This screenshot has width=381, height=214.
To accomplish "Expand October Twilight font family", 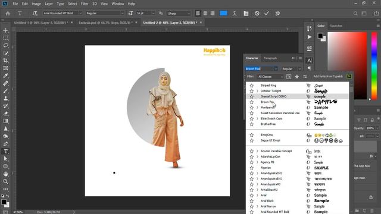I will (x=257, y=91).
